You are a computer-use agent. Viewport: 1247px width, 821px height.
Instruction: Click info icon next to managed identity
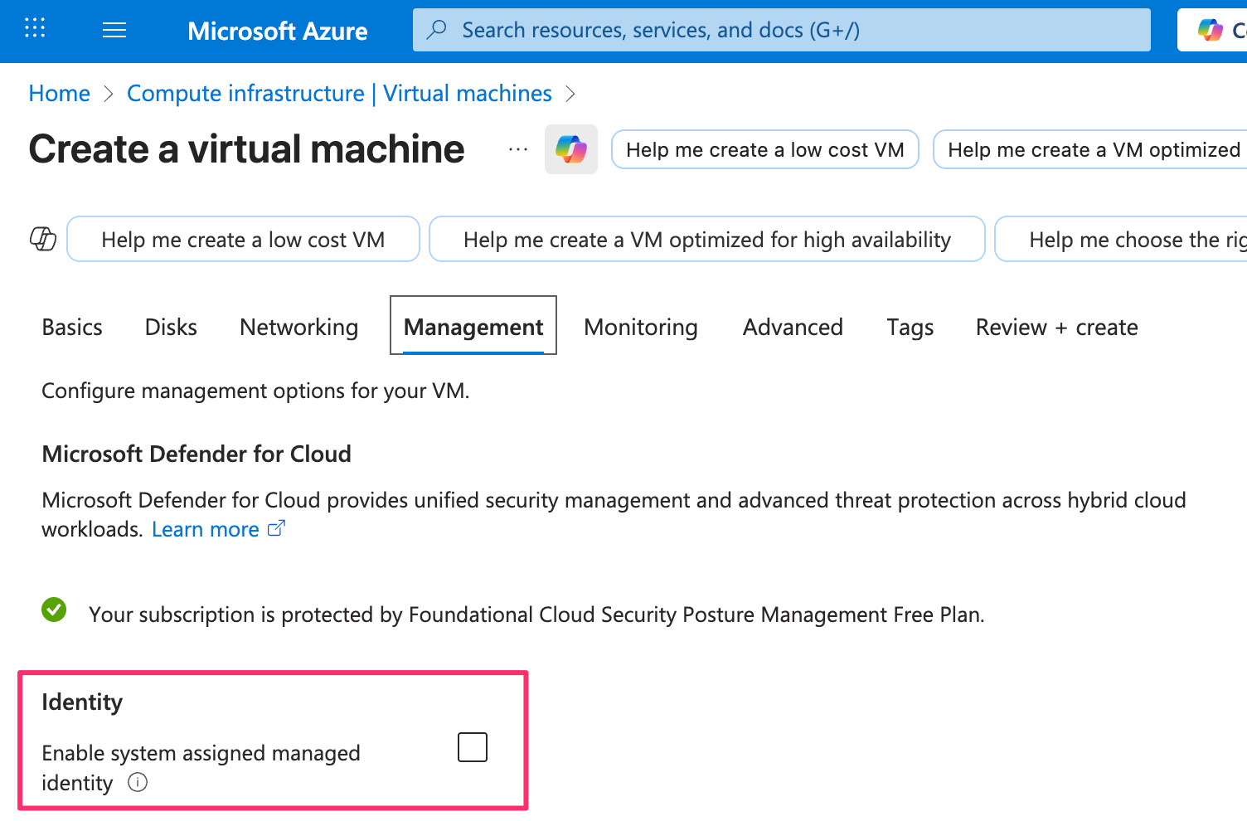(x=138, y=782)
